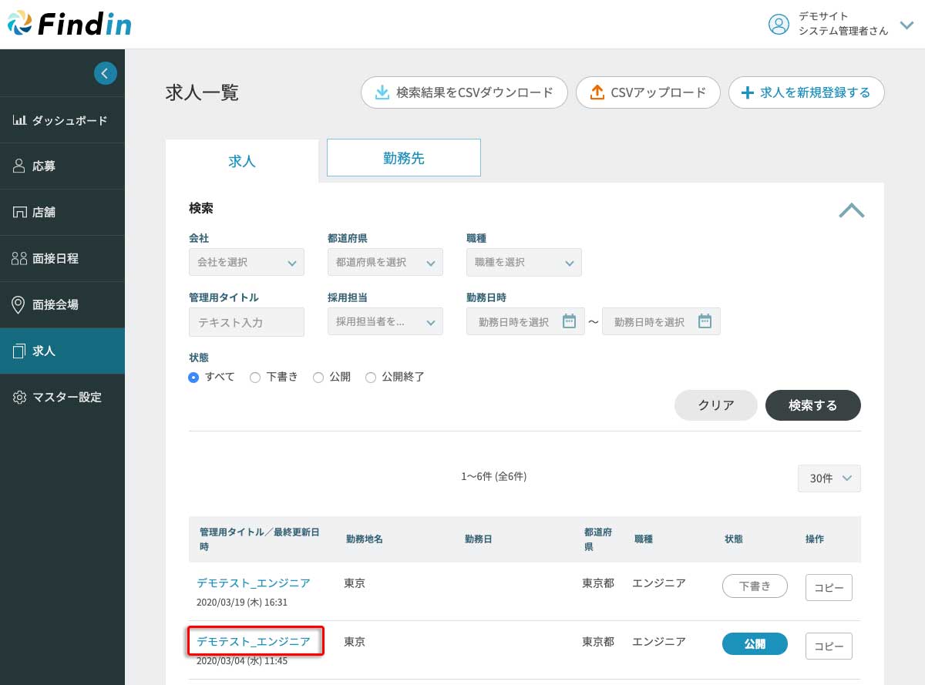The width and height of the screenshot is (925, 685).
Task: Open the 30件 page size dropdown
Action: (x=829, y=478)
